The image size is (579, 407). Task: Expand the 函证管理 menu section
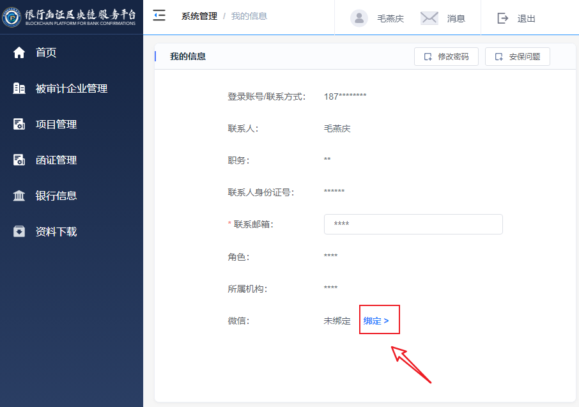[56, 160]
